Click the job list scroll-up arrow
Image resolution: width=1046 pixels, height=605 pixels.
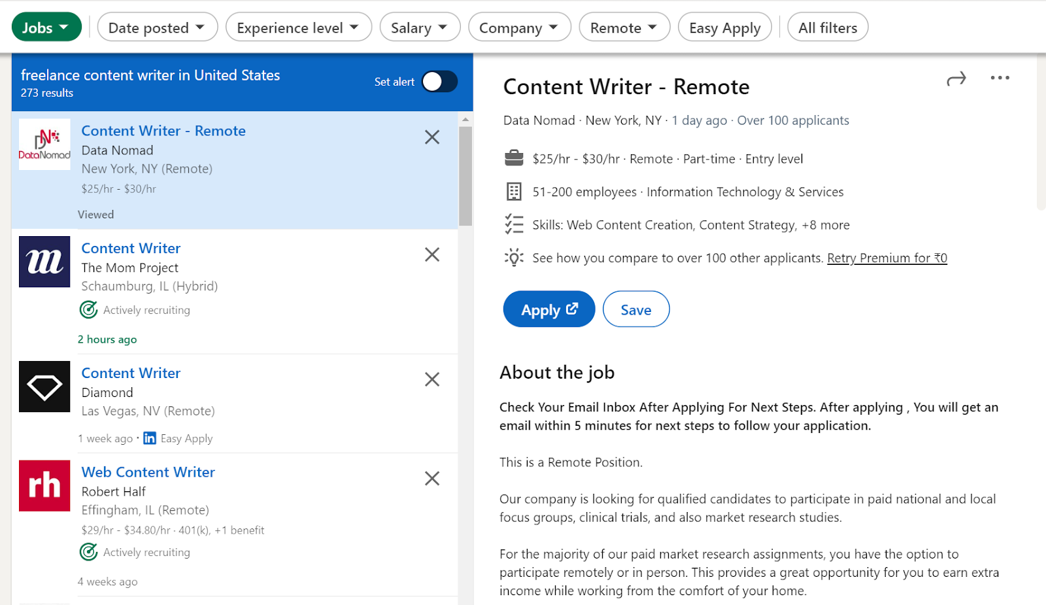click(x=465, y=120)
